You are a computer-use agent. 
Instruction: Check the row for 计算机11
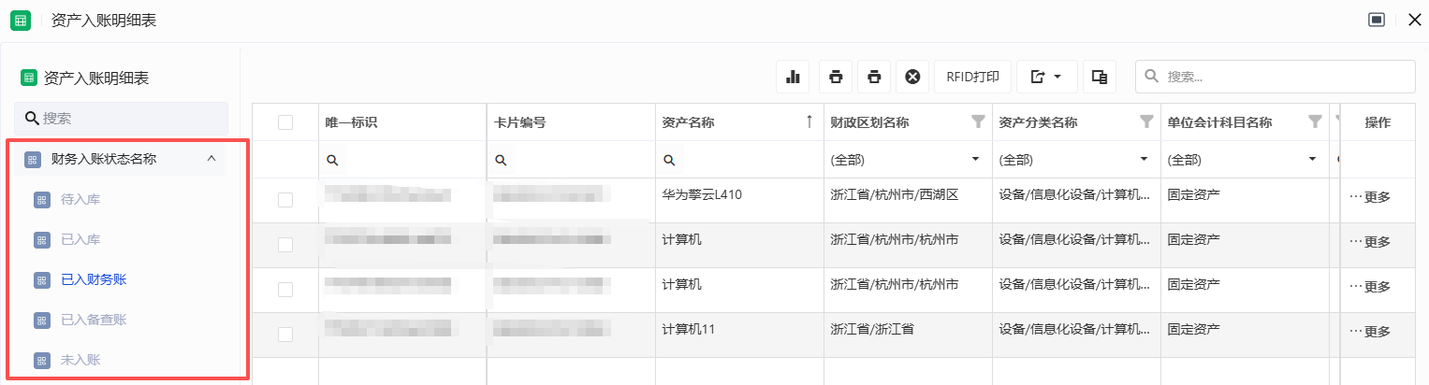point(285,334)
